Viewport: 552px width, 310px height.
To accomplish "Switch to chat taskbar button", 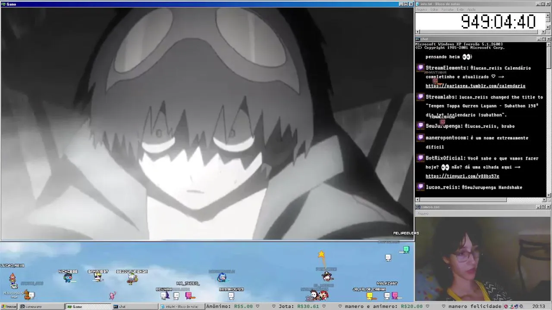I will [x=135, y=307].
